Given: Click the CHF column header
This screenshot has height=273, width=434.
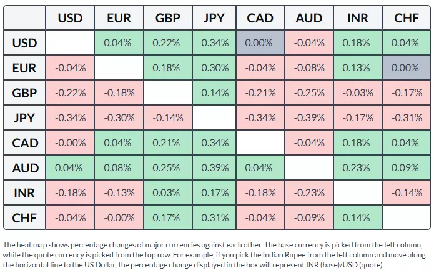Looking at the screenshot, I should click(x=407, y=18).
